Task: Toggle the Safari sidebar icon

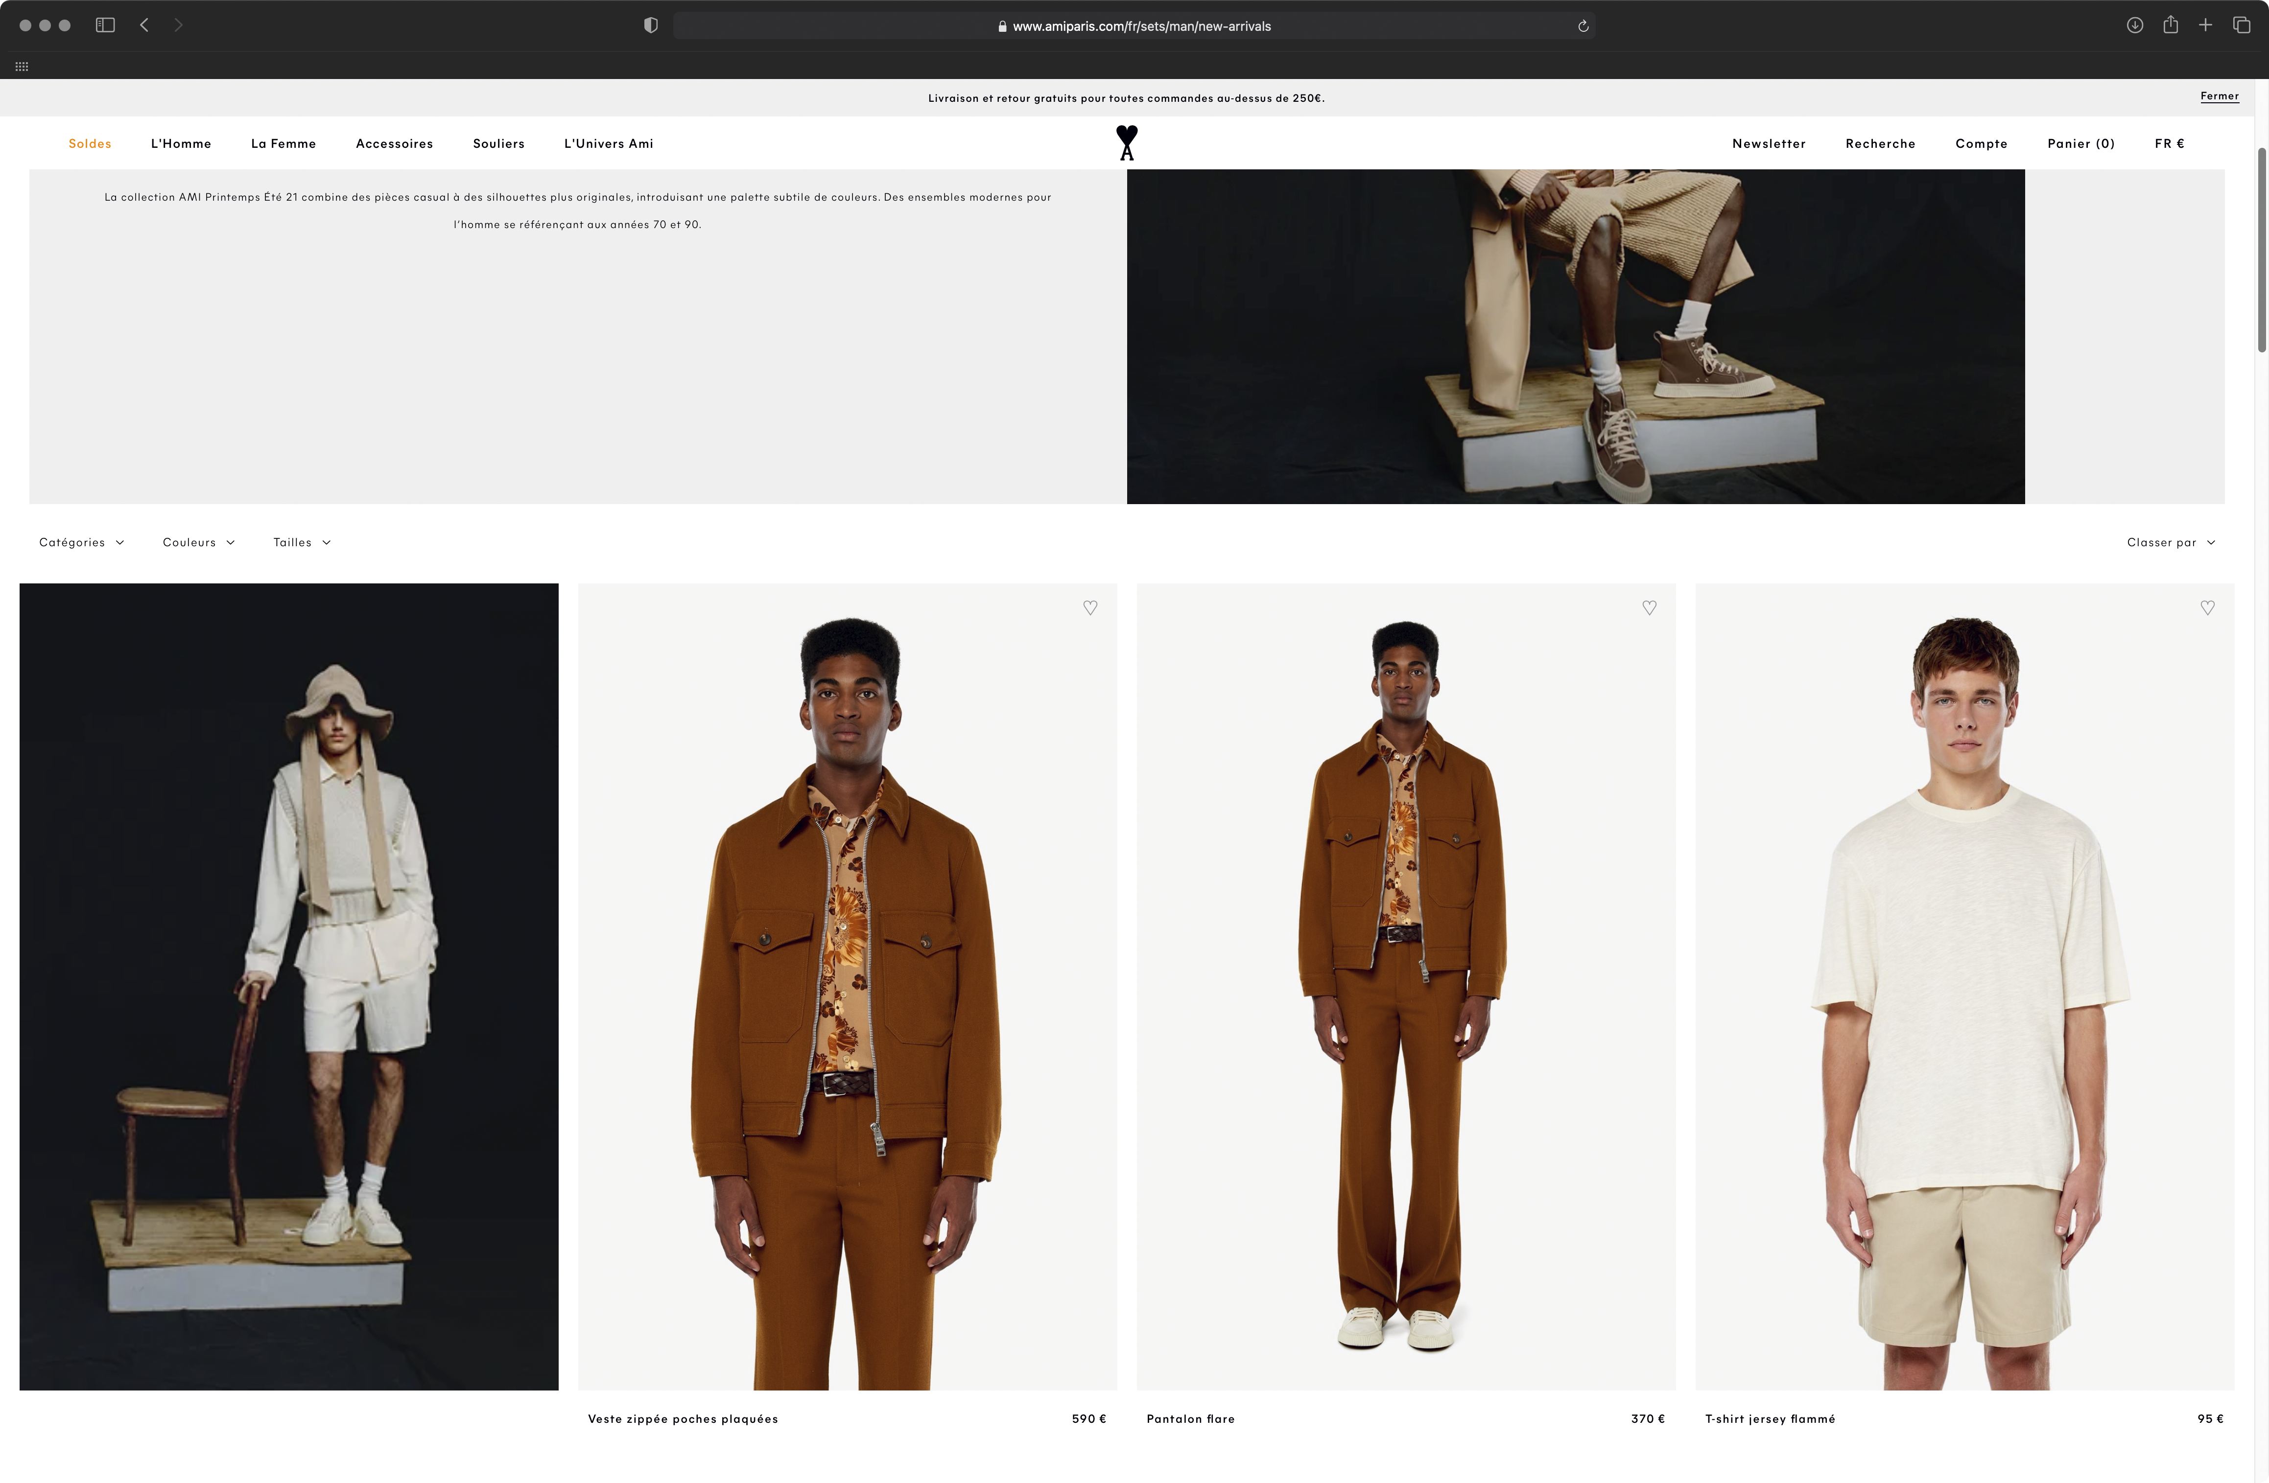Action: point(105,26)
